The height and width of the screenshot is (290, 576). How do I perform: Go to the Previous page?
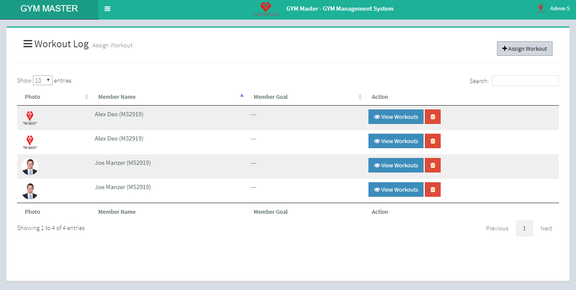[x=497, y=228]
